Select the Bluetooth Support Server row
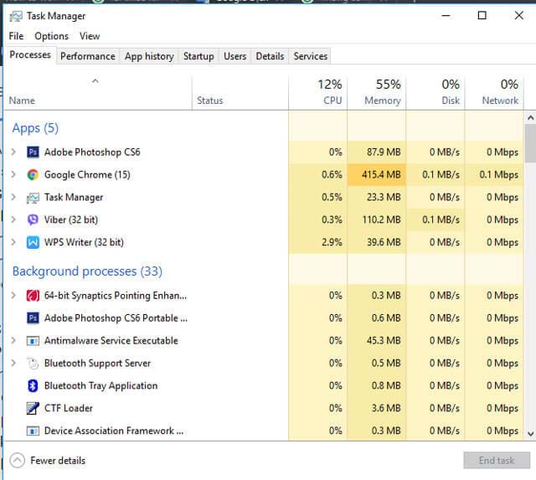Image resolution: width=536 pixels, height=480 pixels. coord(97,364)
